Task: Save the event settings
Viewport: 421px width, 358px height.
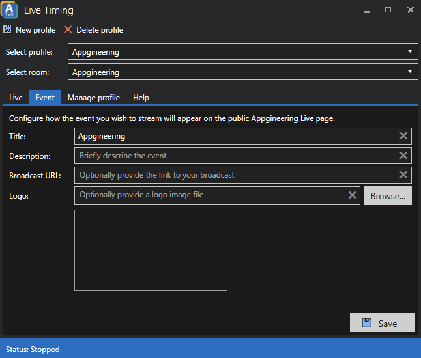Action: tap(383, 323)
